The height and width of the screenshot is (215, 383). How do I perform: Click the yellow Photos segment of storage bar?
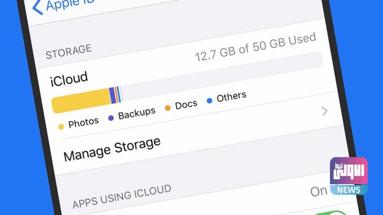click(81, 100)
